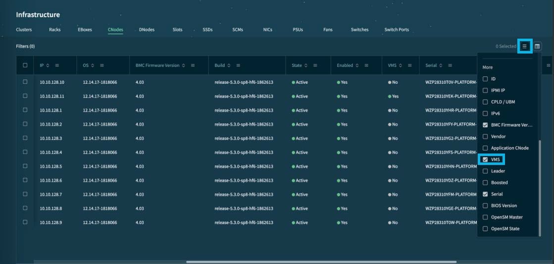This screenshot has width=554, height=264.
Task: Sort the table by VMS
Action: (x=401, y=65)
